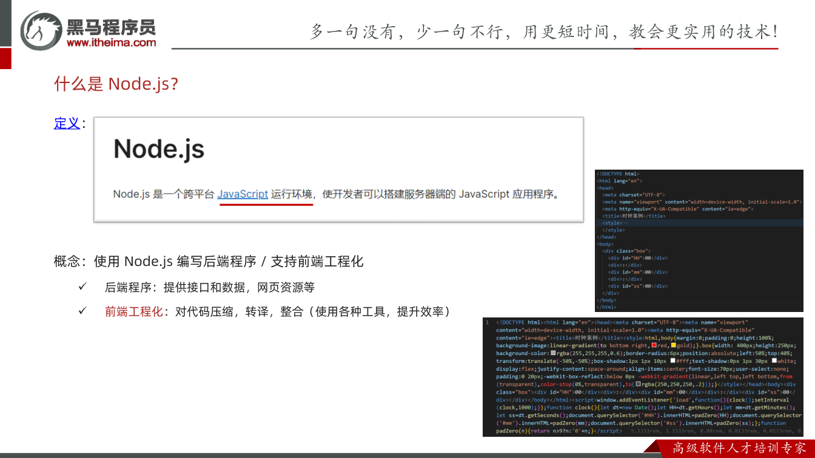Screen dimensions: 815x458
Task: Click the <title>时钟案例</title> code line
Action: click(634, 216)
